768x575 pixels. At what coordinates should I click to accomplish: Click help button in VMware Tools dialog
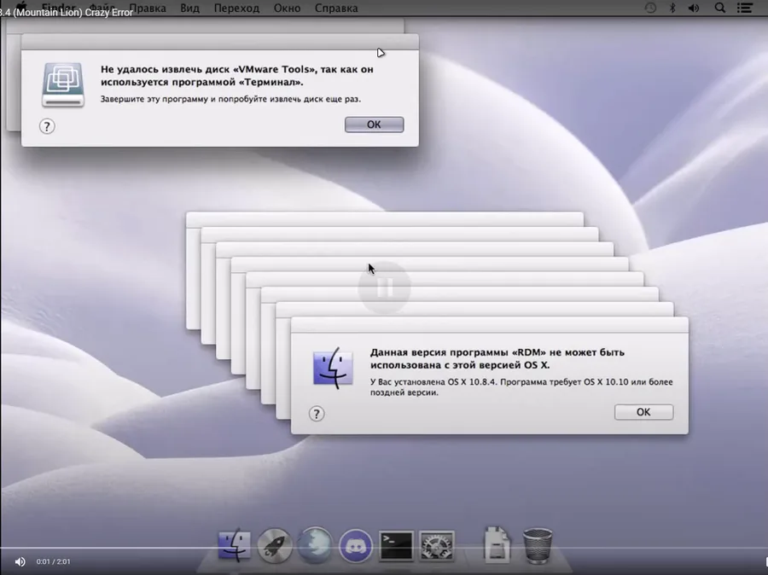(47, 126)
